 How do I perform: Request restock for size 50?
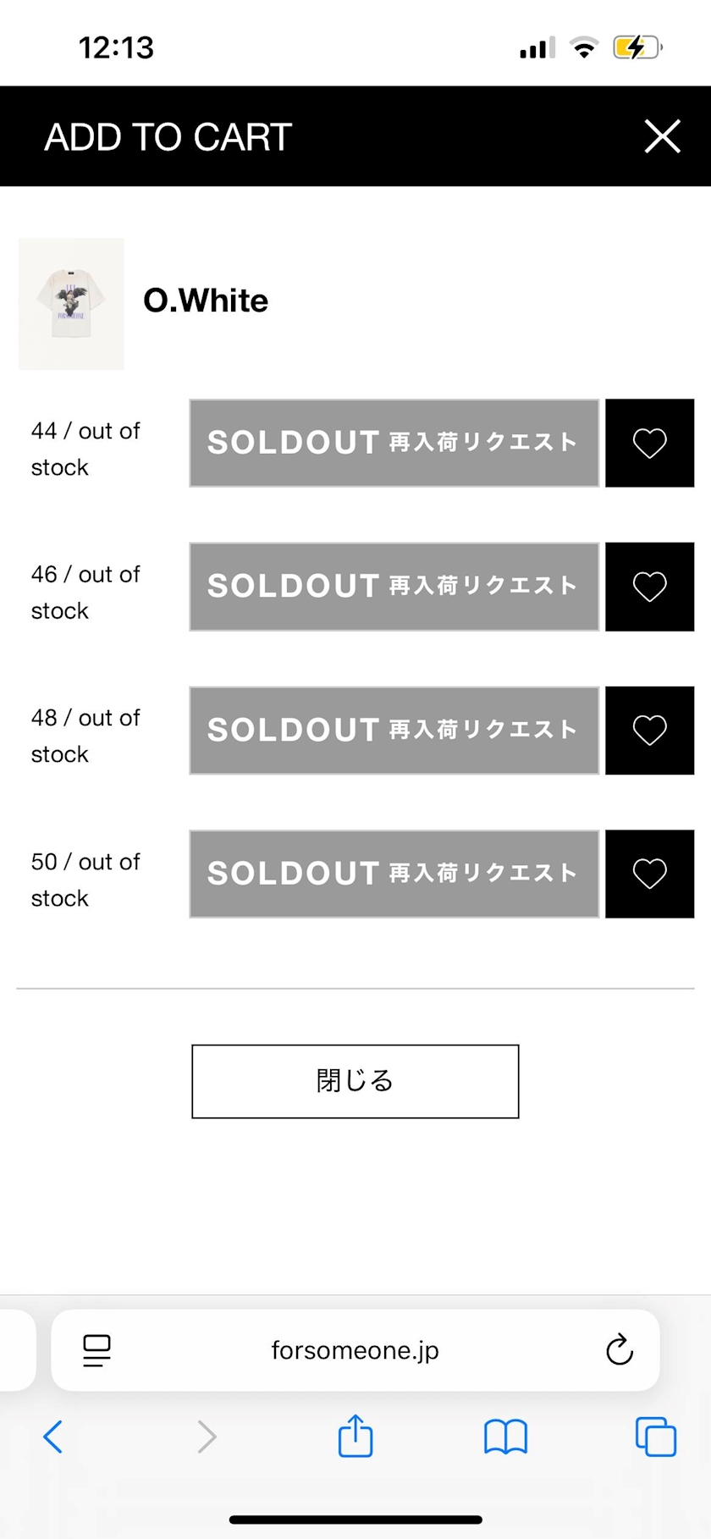(394, 874)
